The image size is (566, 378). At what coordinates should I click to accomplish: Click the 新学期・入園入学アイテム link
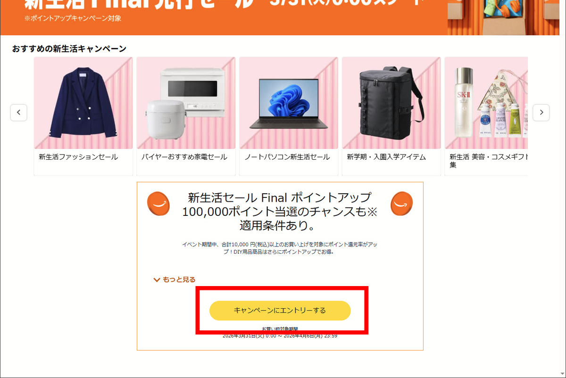coord(386,157)
